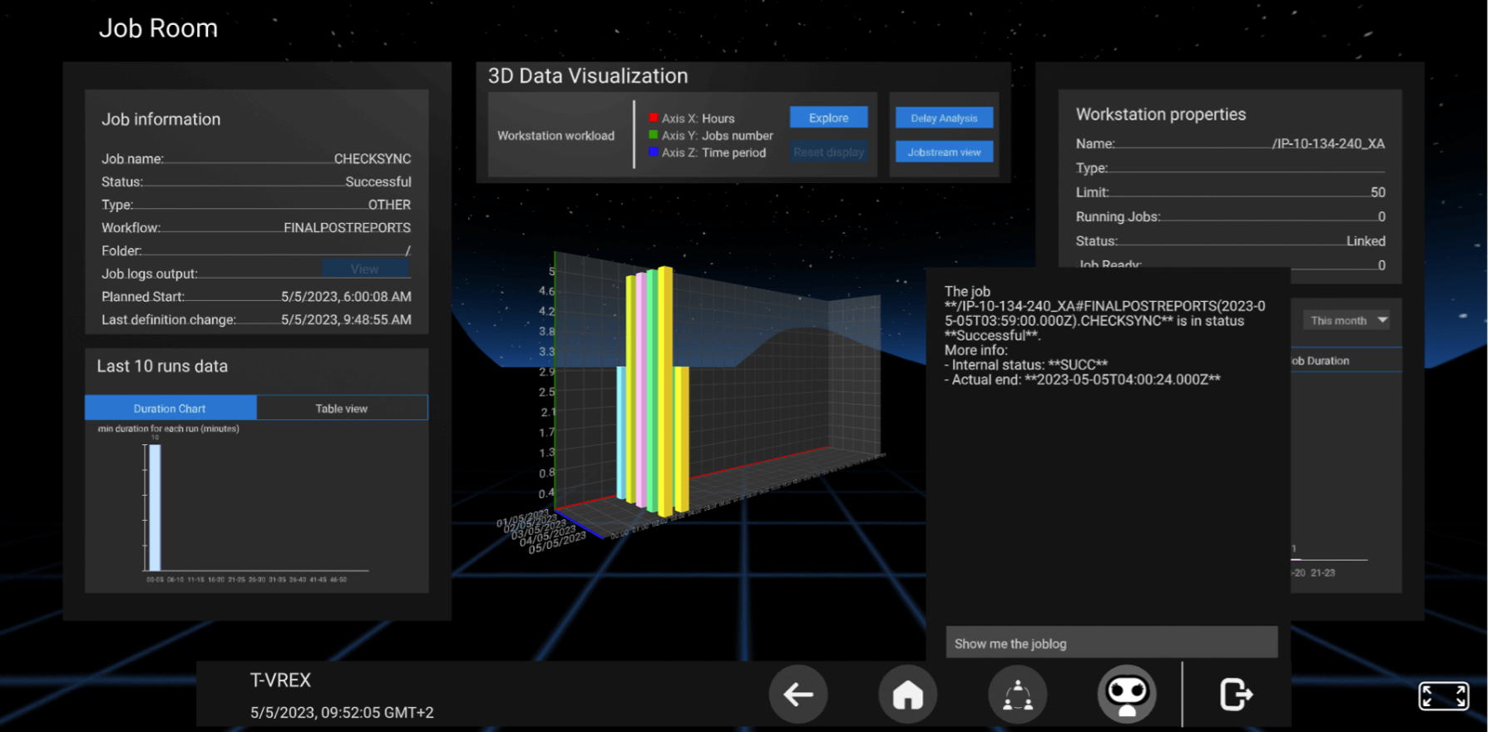Screen dimensions: 1491x732
Task: Click Reset display button
Action: coord(828,152)
